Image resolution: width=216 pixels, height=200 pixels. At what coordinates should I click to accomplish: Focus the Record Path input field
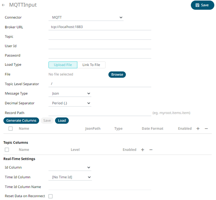100,113
